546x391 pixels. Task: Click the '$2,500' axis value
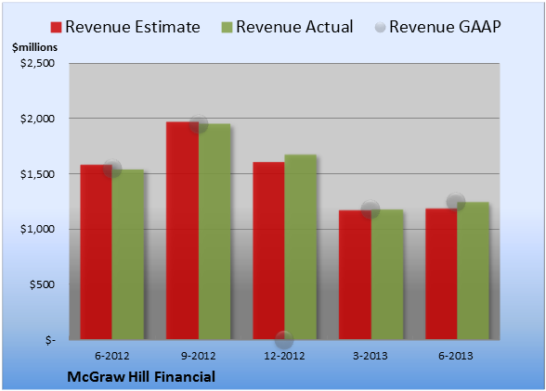(x=37, y=63)
